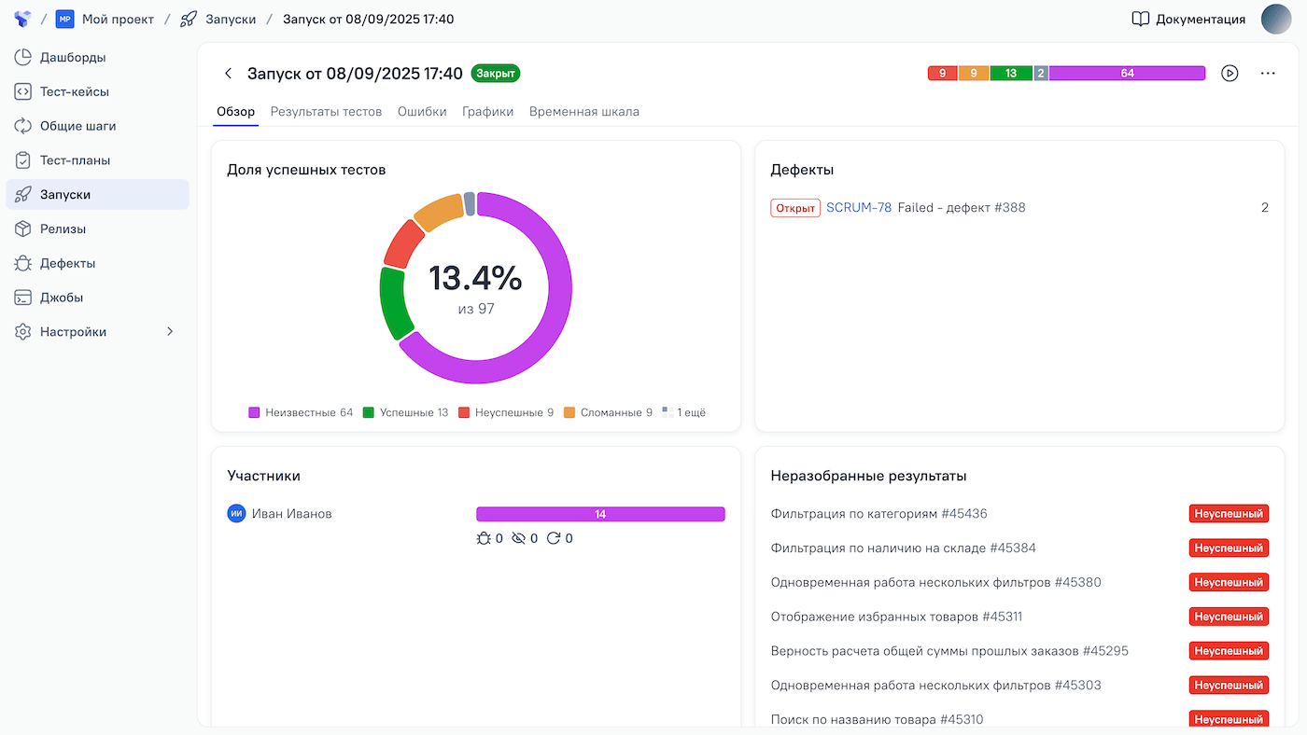Image resolution: width=1307 pixels, height=735 pixels.
Task: Click the profile avatar in the top corner
Action: coord(1276,19)
